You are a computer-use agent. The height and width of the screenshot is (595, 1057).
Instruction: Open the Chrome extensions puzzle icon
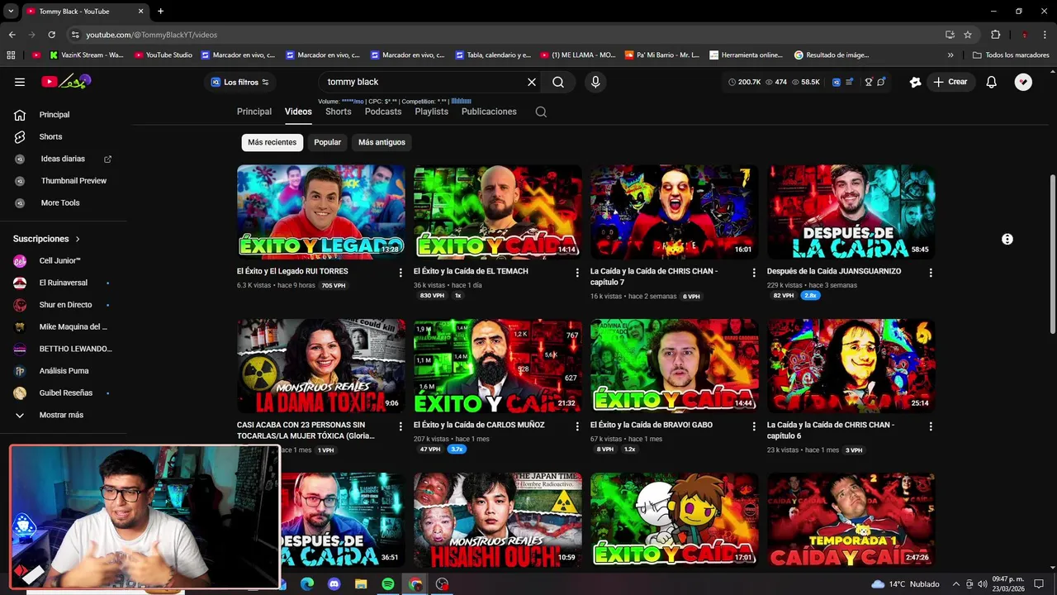point(996,35)
